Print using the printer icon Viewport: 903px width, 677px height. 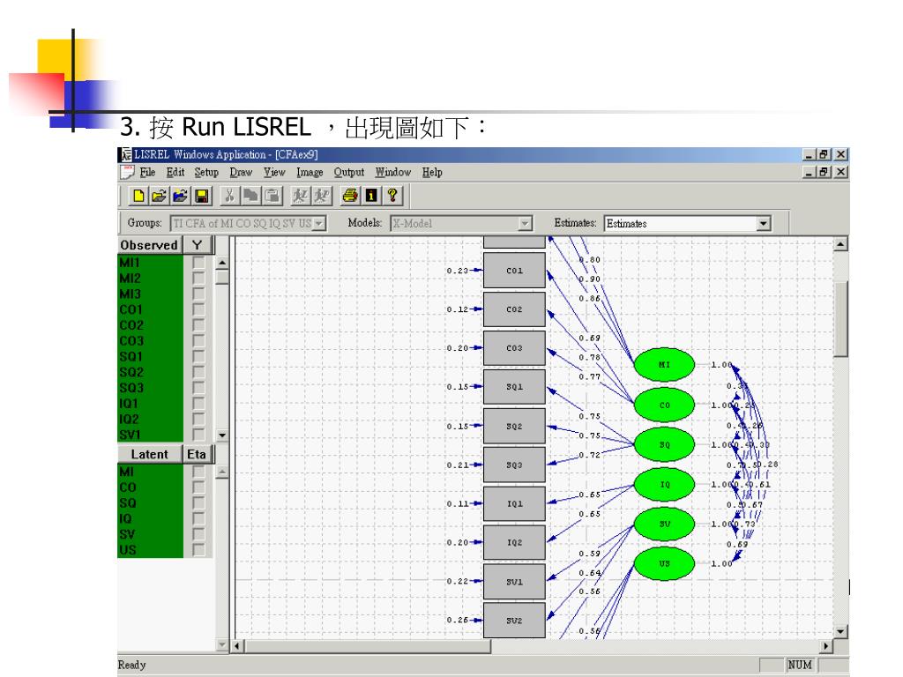[349, 197]
